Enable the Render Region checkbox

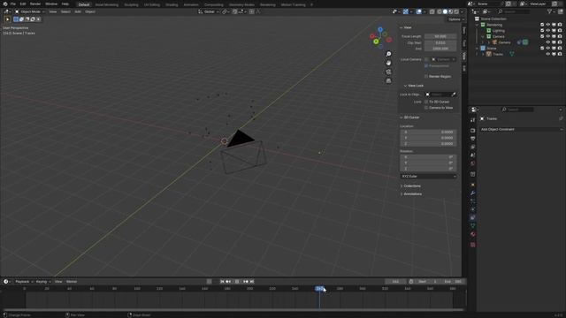click(426, 77)
